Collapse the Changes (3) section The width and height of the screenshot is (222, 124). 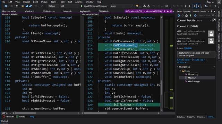pos(178,67)
